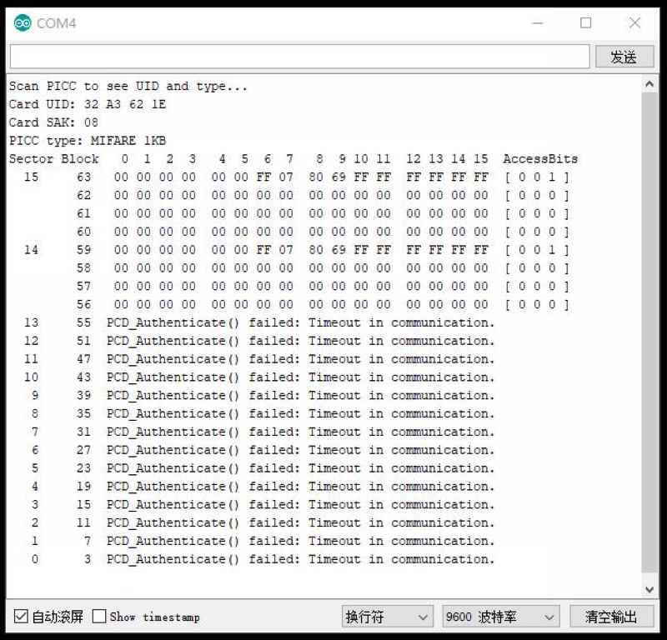This screenshot has width=667, height=640.
Task: Click the vertical scrollbar thumb
Action: (x=649, y=332)
